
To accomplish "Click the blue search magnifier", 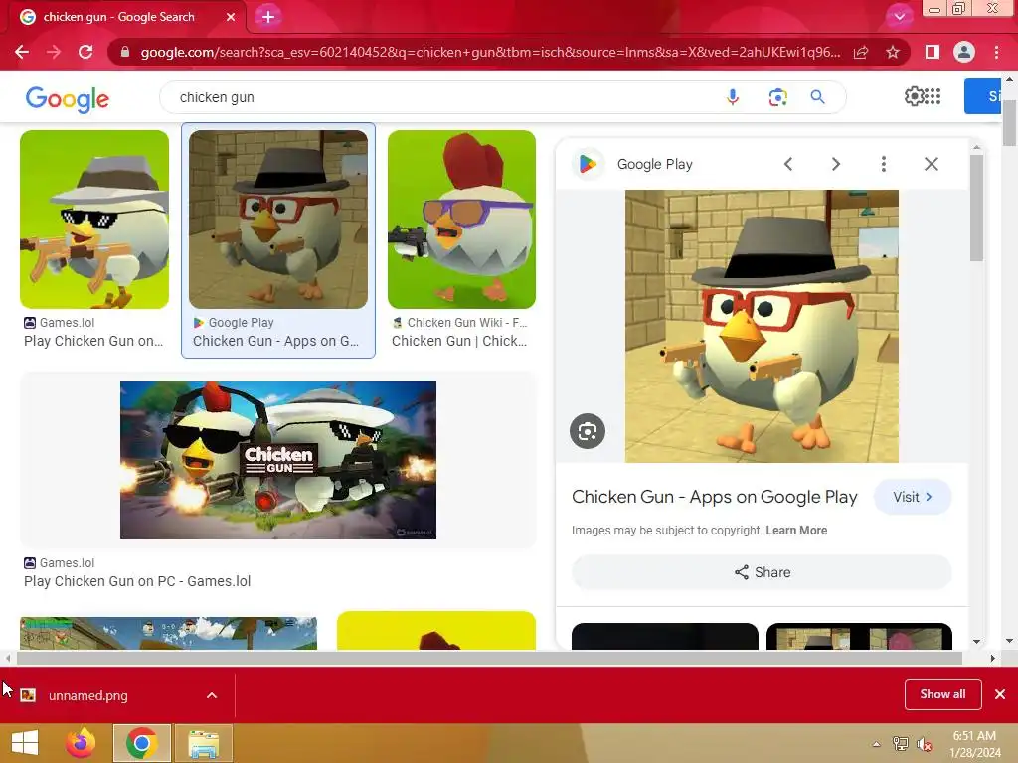I will point(818,97).
